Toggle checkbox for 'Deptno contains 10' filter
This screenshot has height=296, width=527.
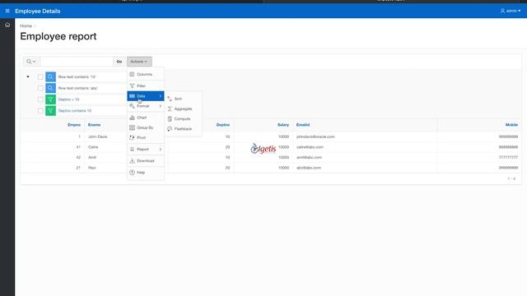pos(40,110)
